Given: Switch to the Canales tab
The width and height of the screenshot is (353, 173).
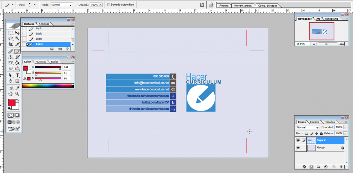Looking at the screenshot, I should (x=314, y=122).
